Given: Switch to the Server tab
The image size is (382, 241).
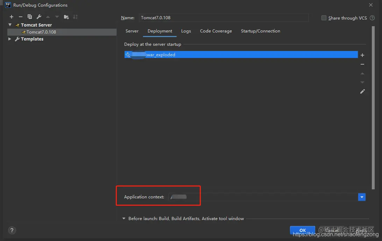Looking at the screenshot, I should pos(132,31).
